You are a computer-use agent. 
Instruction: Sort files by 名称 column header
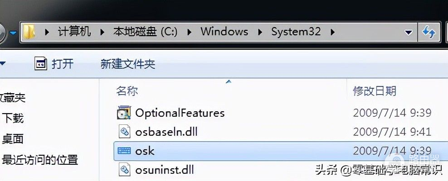tap(127, 91)
